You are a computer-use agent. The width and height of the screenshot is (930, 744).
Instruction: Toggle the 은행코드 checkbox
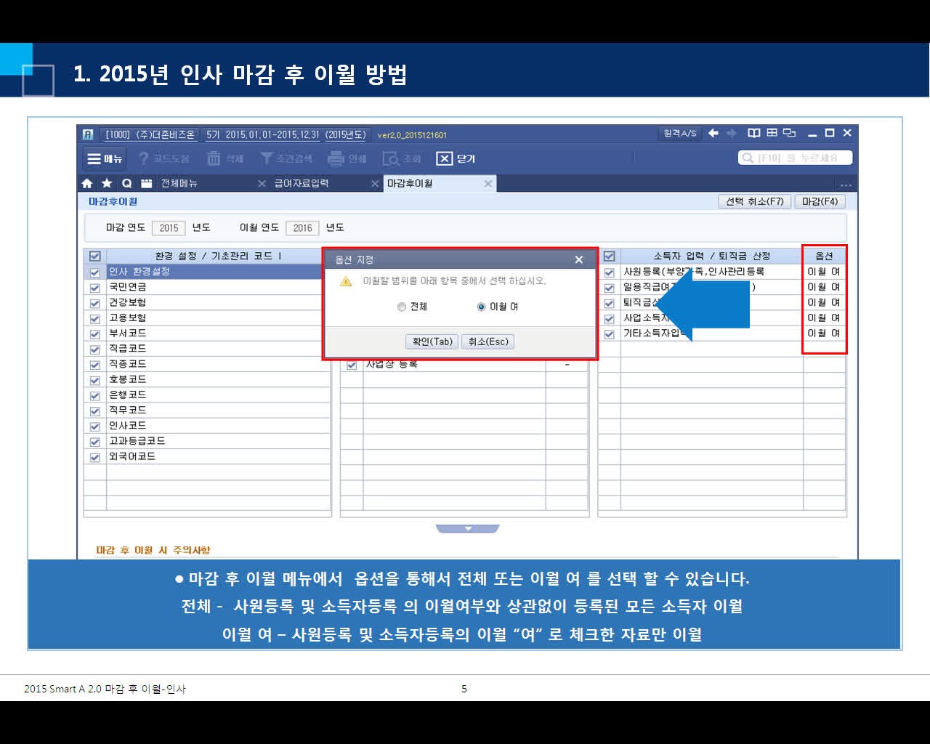(x=94, y=395)
